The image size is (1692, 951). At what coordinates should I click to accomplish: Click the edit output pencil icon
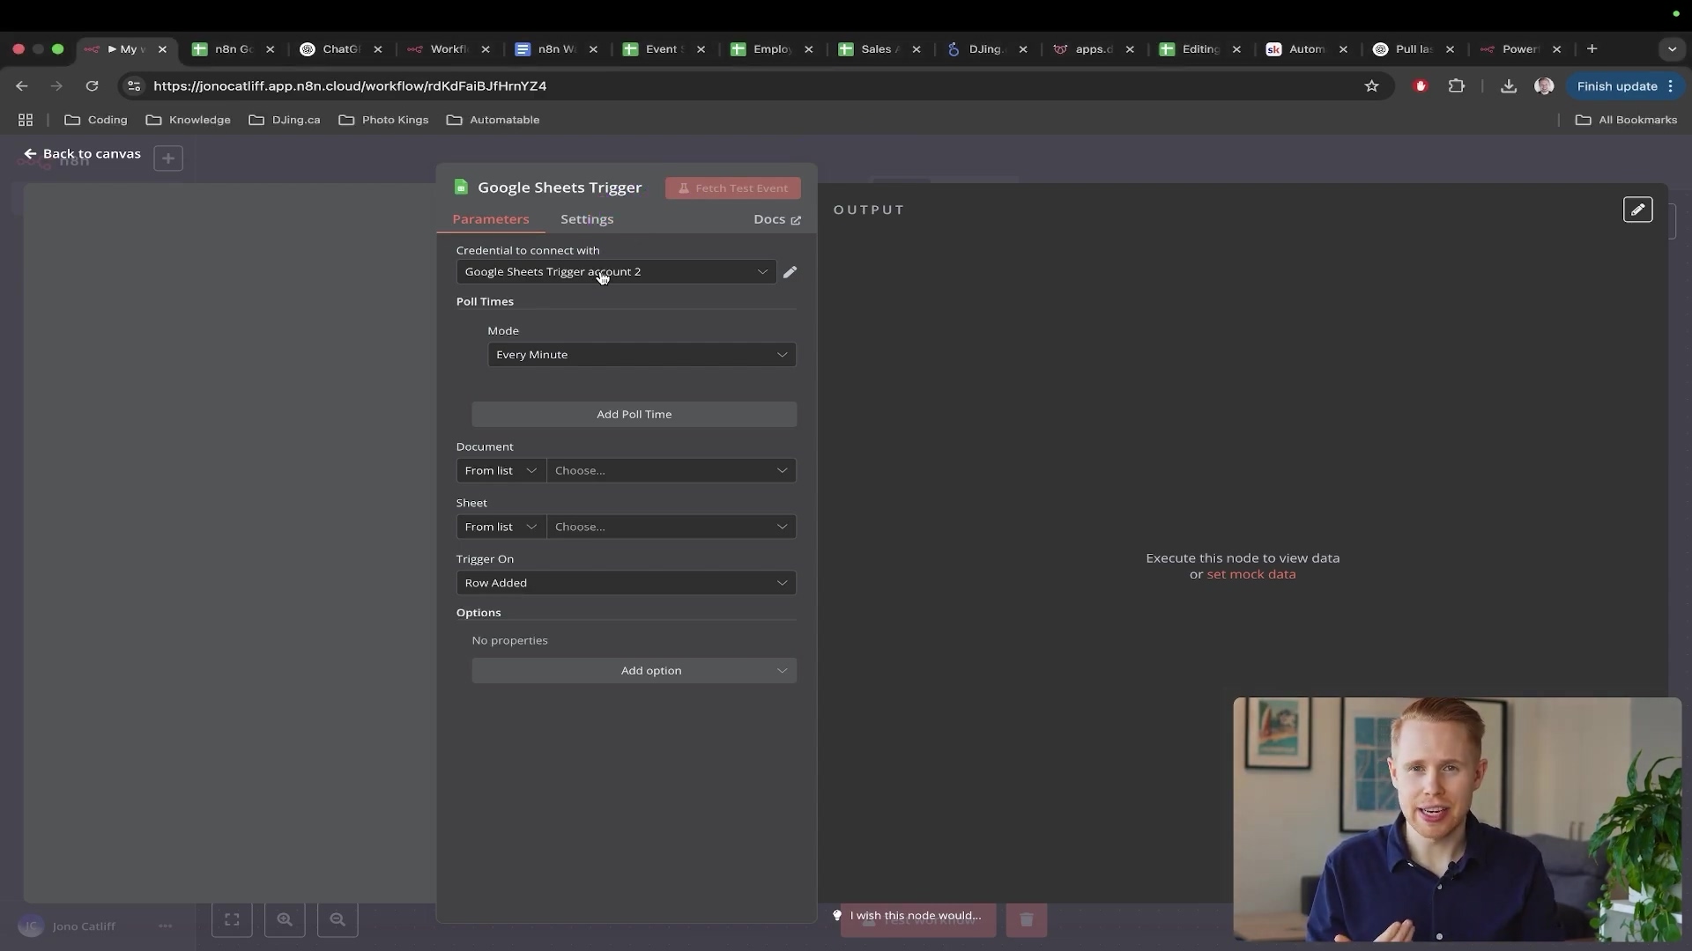coord(1637,210)
